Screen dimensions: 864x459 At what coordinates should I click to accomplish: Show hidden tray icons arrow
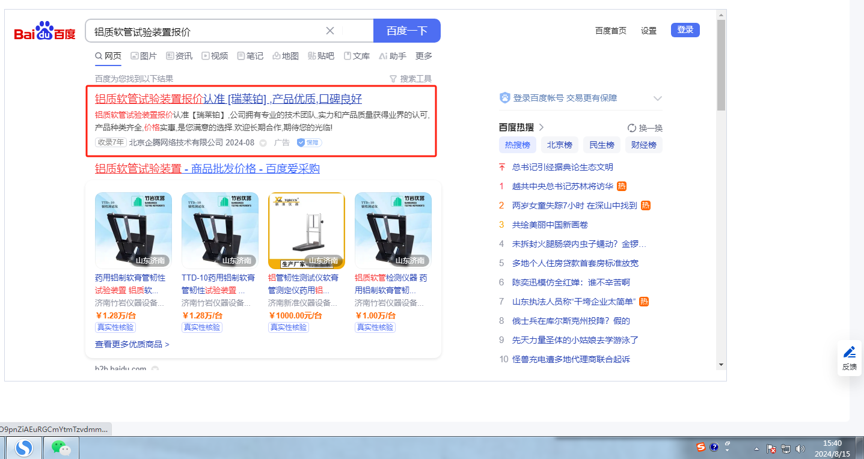point(756,449)
